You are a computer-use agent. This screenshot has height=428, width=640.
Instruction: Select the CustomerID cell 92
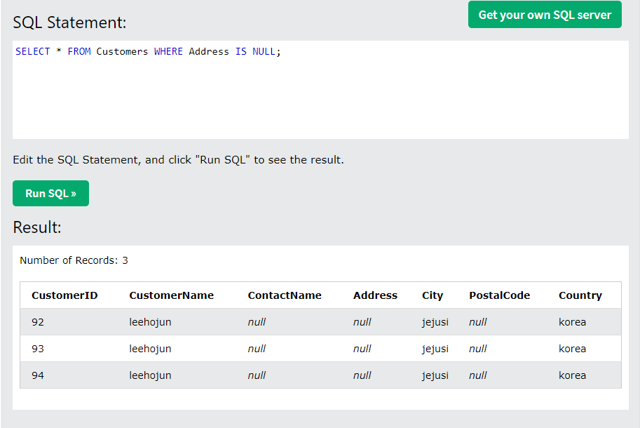[38, 322]
